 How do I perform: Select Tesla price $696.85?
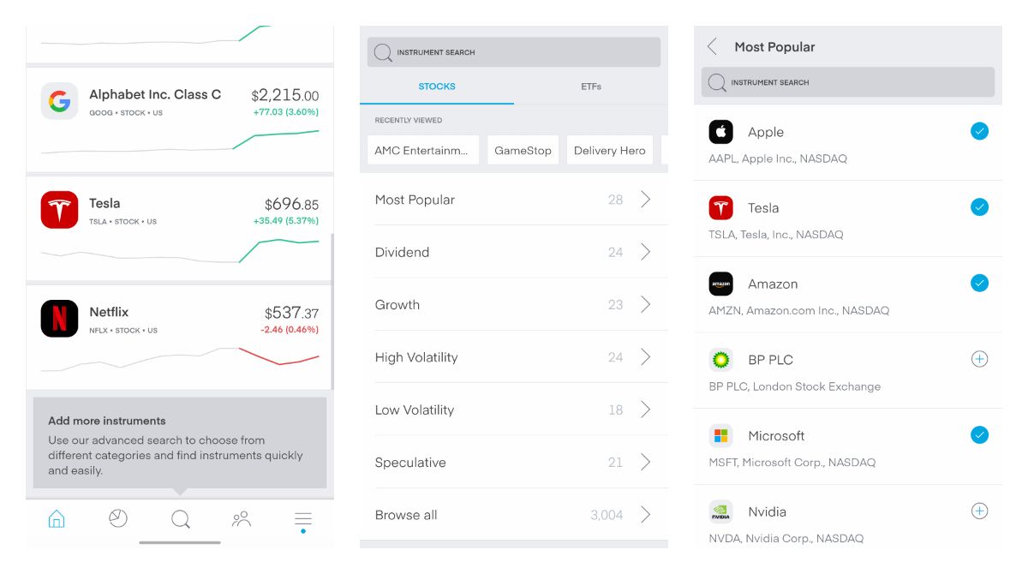[291, 204]
